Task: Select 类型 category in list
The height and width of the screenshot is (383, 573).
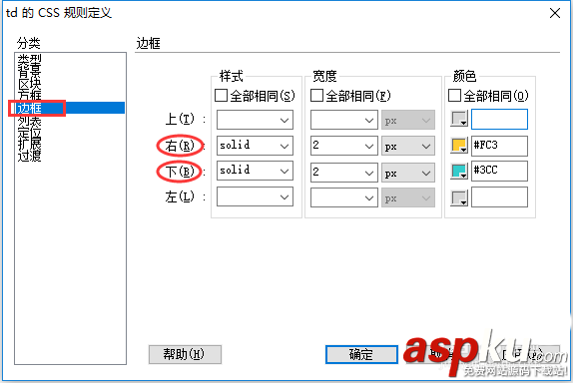Action: pyautogui.click(x=29, y=58)
